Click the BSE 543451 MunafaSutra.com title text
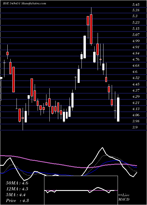The width and height of the screenshot is (147, 205). [x=24, y=4]
